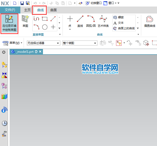Undo the last action

pos(35,3)
